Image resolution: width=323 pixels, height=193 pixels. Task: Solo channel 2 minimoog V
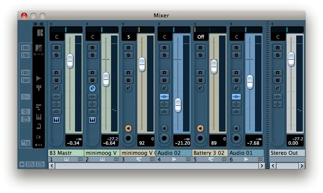coord(92,55)
